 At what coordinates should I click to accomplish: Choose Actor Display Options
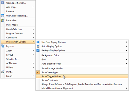(82, 46)
